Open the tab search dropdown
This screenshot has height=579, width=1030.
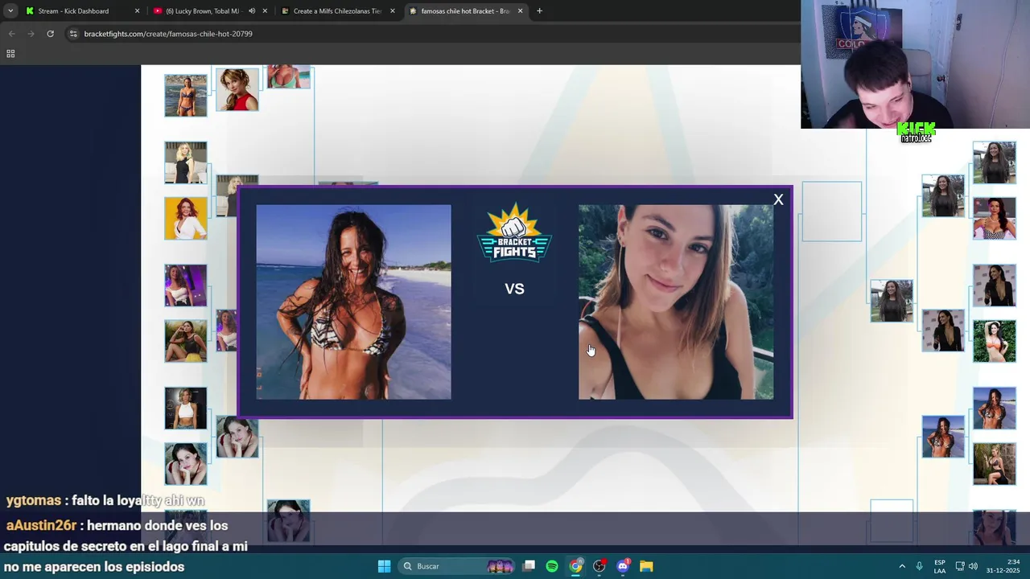point(10,11)
